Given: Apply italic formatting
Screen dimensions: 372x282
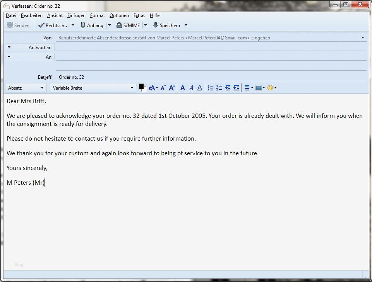Looking at the screenshot, I should click(191, 88).
